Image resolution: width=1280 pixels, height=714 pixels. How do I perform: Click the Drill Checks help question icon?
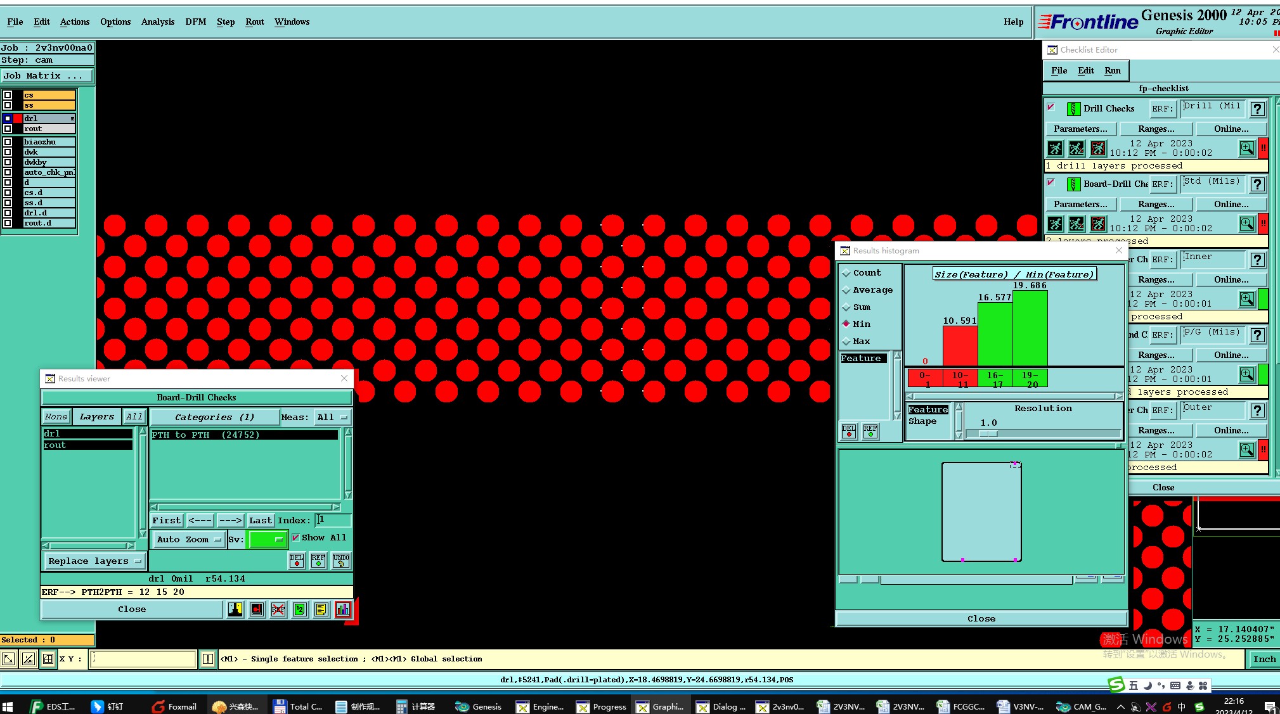click(x=1258, y=109)
